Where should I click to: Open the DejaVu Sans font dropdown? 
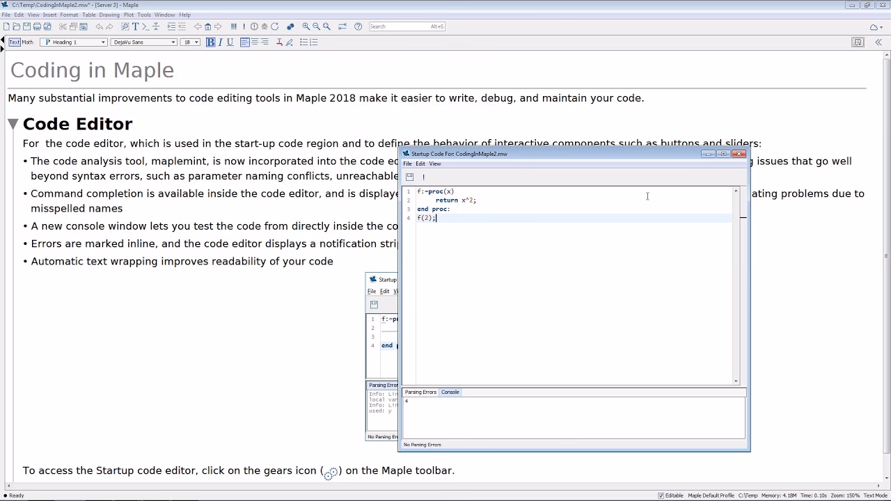(x=144, y=42)
